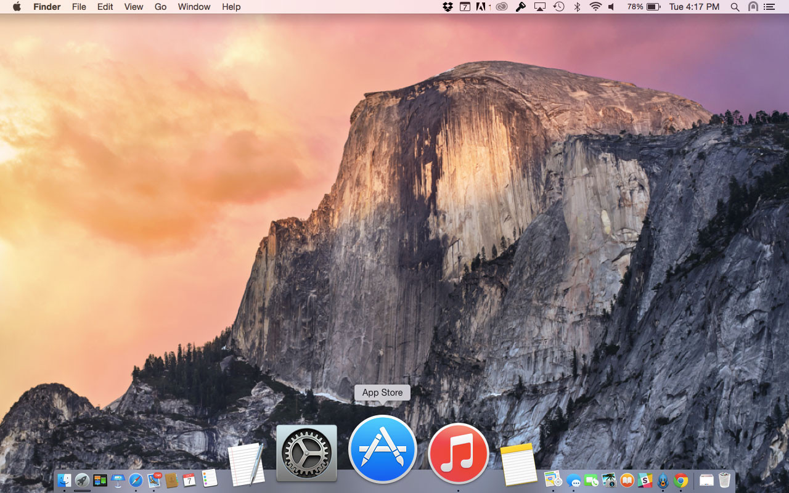This screenshot has height=493, width=789.
Task: Open battery status showing 78%
Action: click(644, 7)
